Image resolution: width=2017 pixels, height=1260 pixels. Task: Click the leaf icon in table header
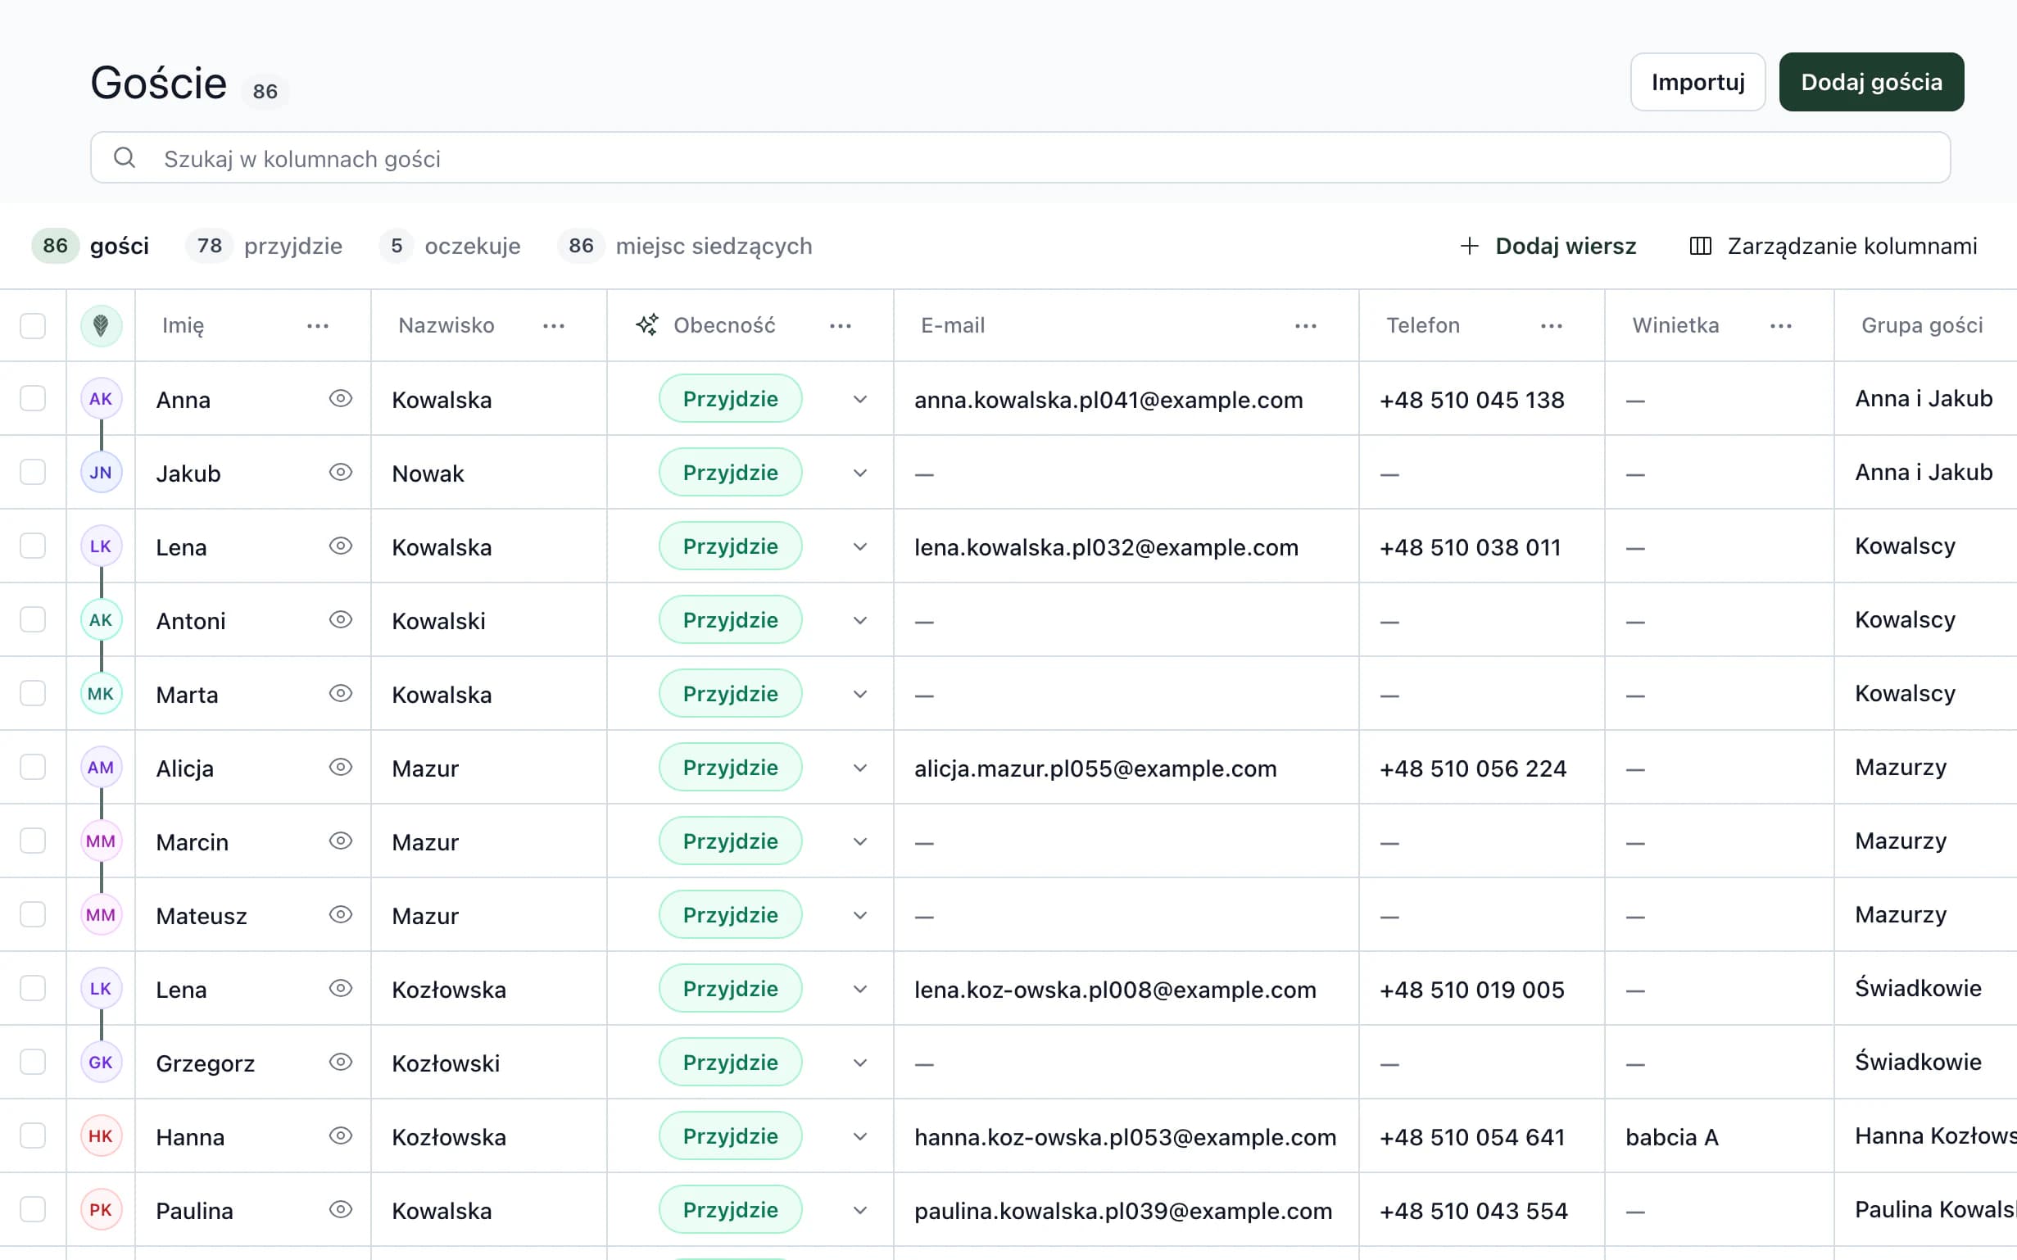[101, 325]
